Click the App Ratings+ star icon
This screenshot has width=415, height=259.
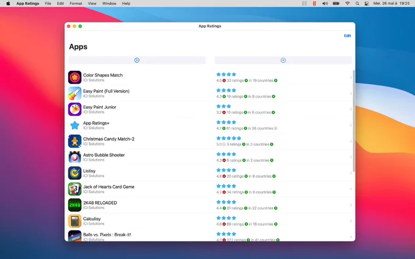[x=74, y=126]
